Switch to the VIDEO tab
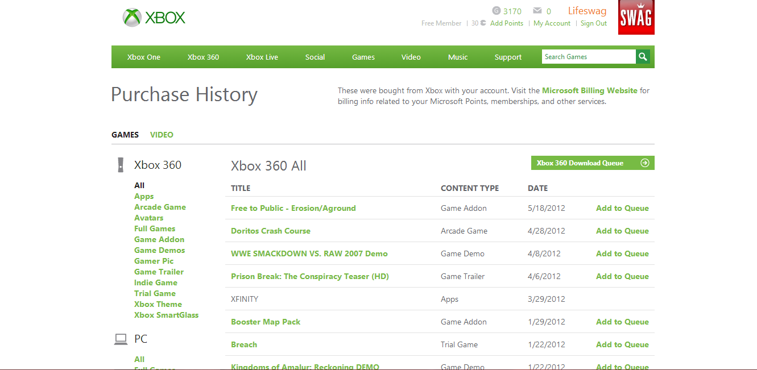 pos(162,135)
